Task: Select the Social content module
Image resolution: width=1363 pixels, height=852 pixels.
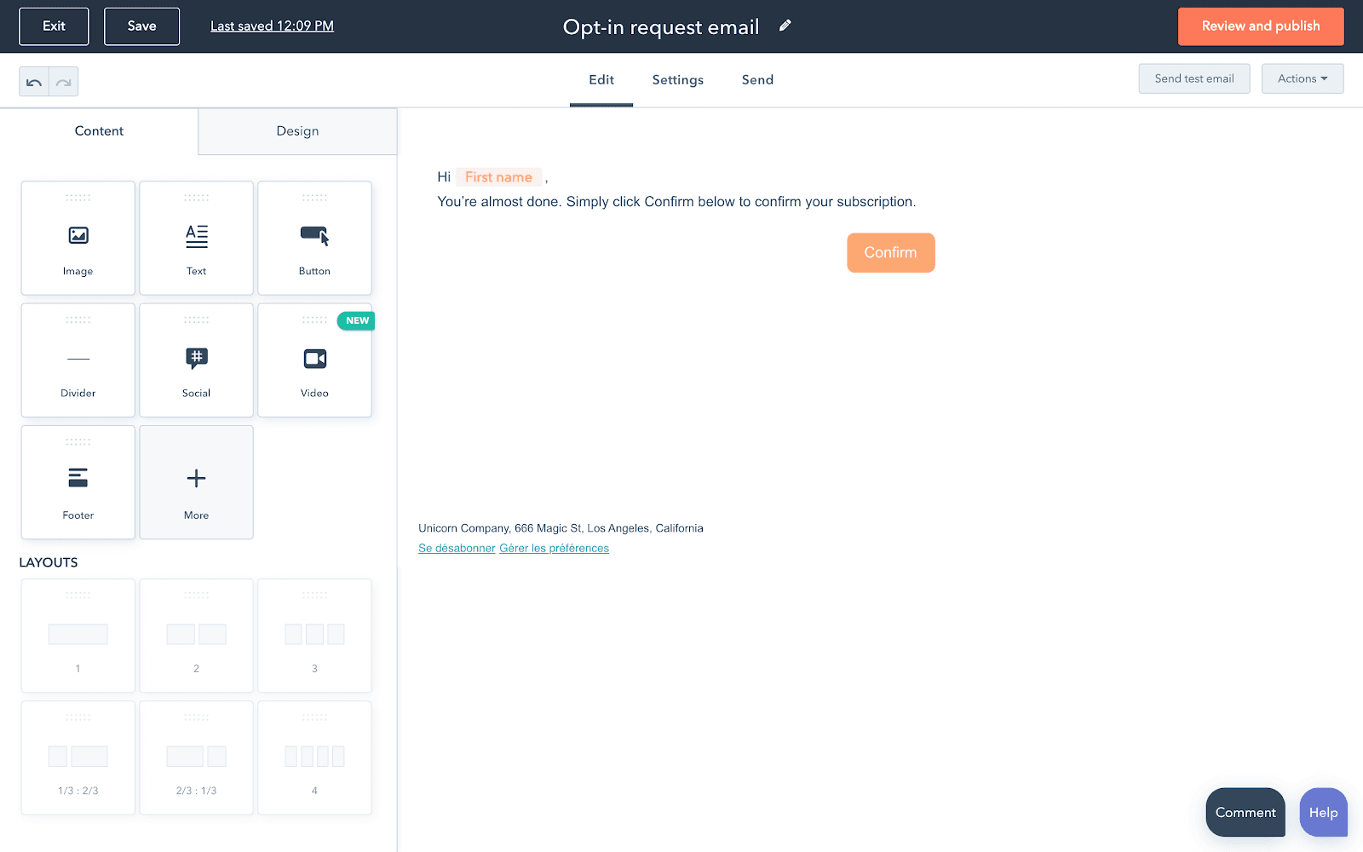Action: [x=197, y=360]
